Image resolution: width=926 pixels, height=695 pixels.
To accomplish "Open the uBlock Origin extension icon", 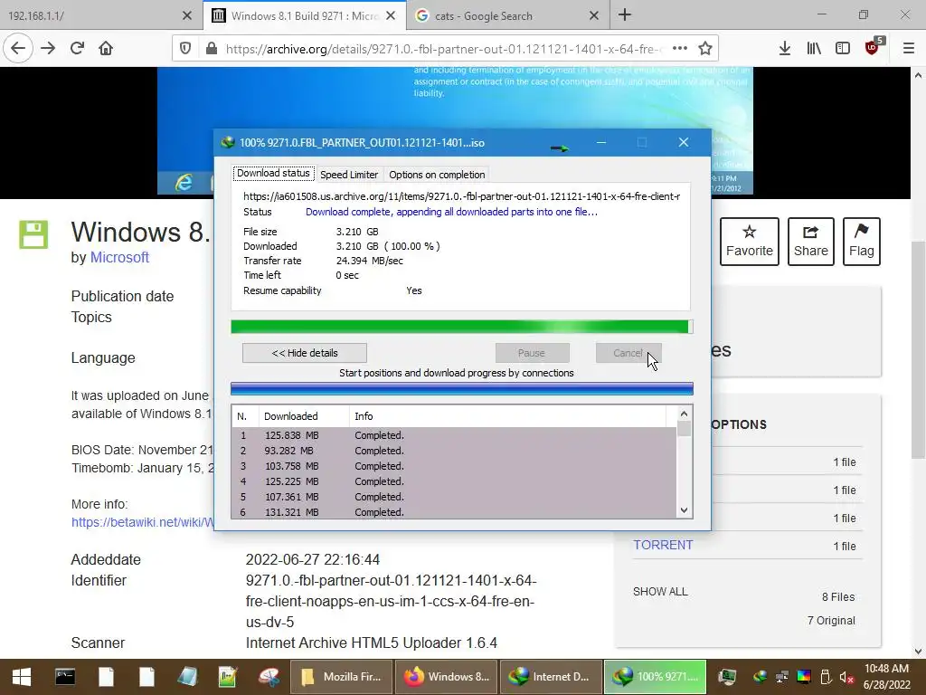I will (x=873, y=47).
